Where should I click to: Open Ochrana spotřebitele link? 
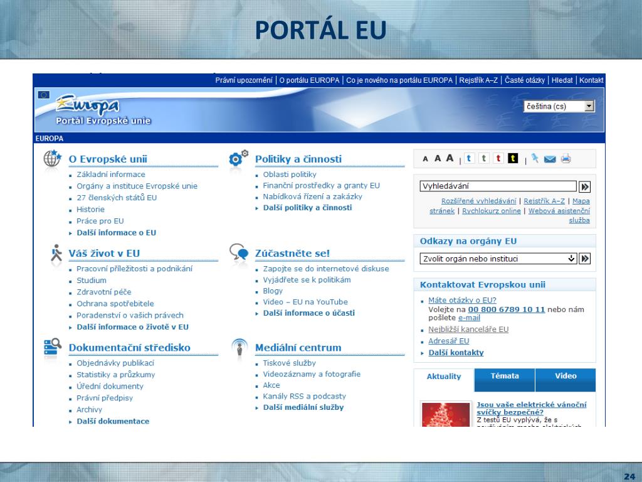(x=115, y=304)
